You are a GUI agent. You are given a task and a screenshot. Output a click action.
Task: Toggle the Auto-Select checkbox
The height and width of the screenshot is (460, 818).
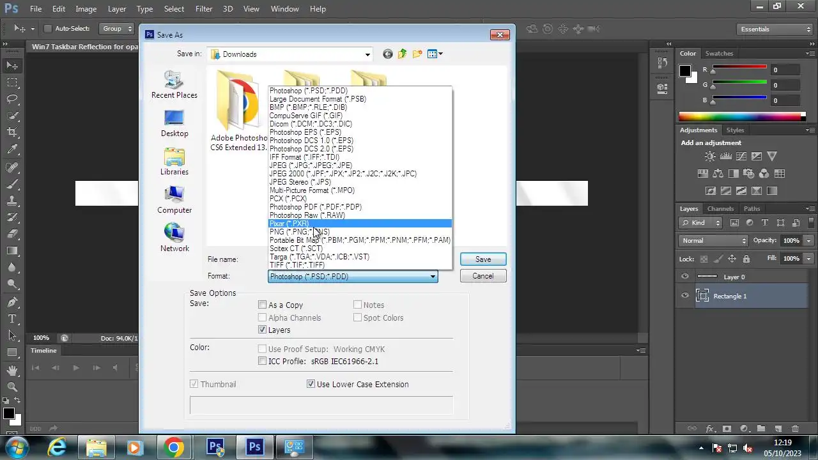47,29
